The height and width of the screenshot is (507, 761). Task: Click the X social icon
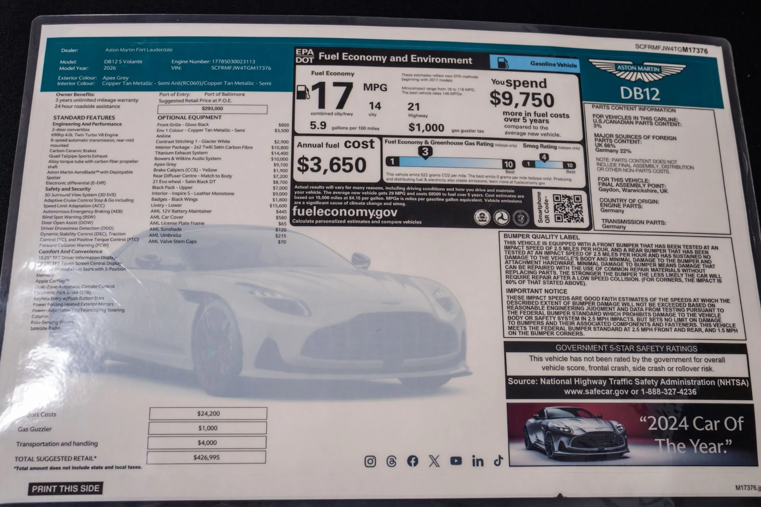point(434,461)
